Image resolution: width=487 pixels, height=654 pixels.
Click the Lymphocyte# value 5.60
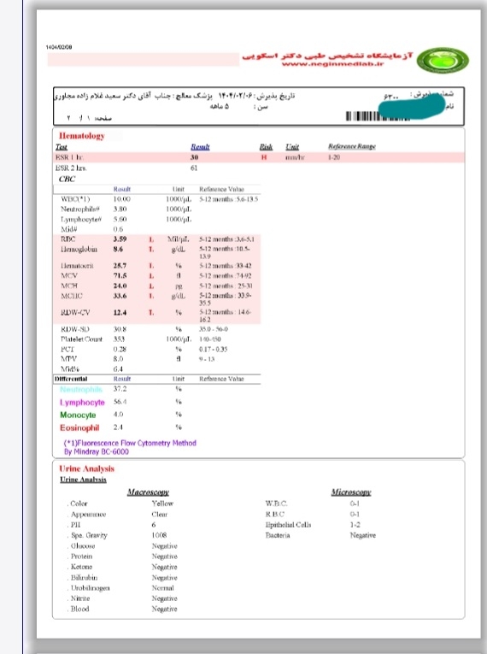[x=120, y=219]
